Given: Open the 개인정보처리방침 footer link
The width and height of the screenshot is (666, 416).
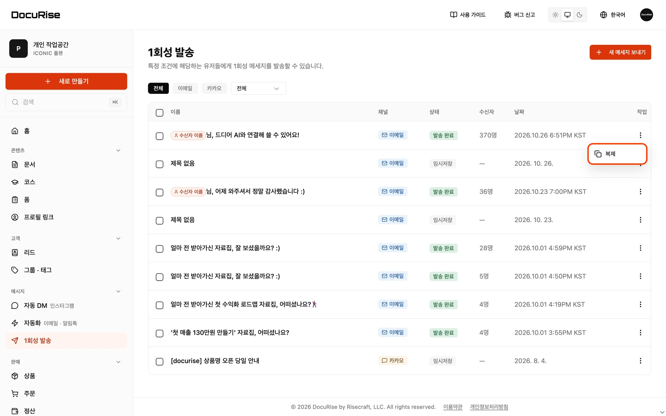Looking at the screenshot, I should tap(489, 407).
